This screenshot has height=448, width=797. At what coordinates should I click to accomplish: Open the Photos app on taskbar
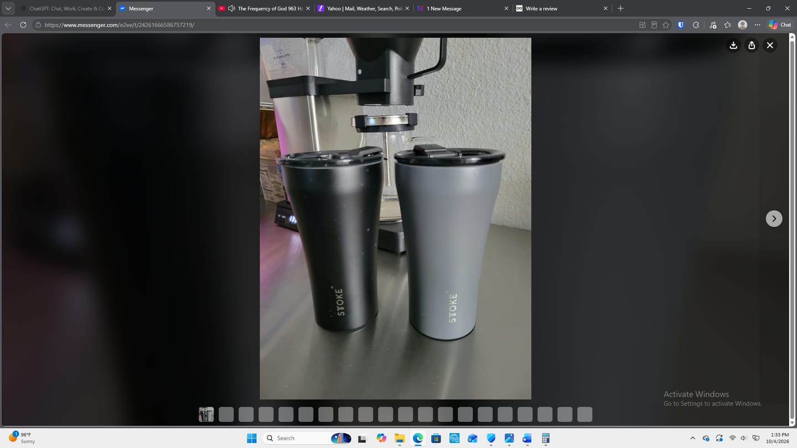(x=509, y=438)
